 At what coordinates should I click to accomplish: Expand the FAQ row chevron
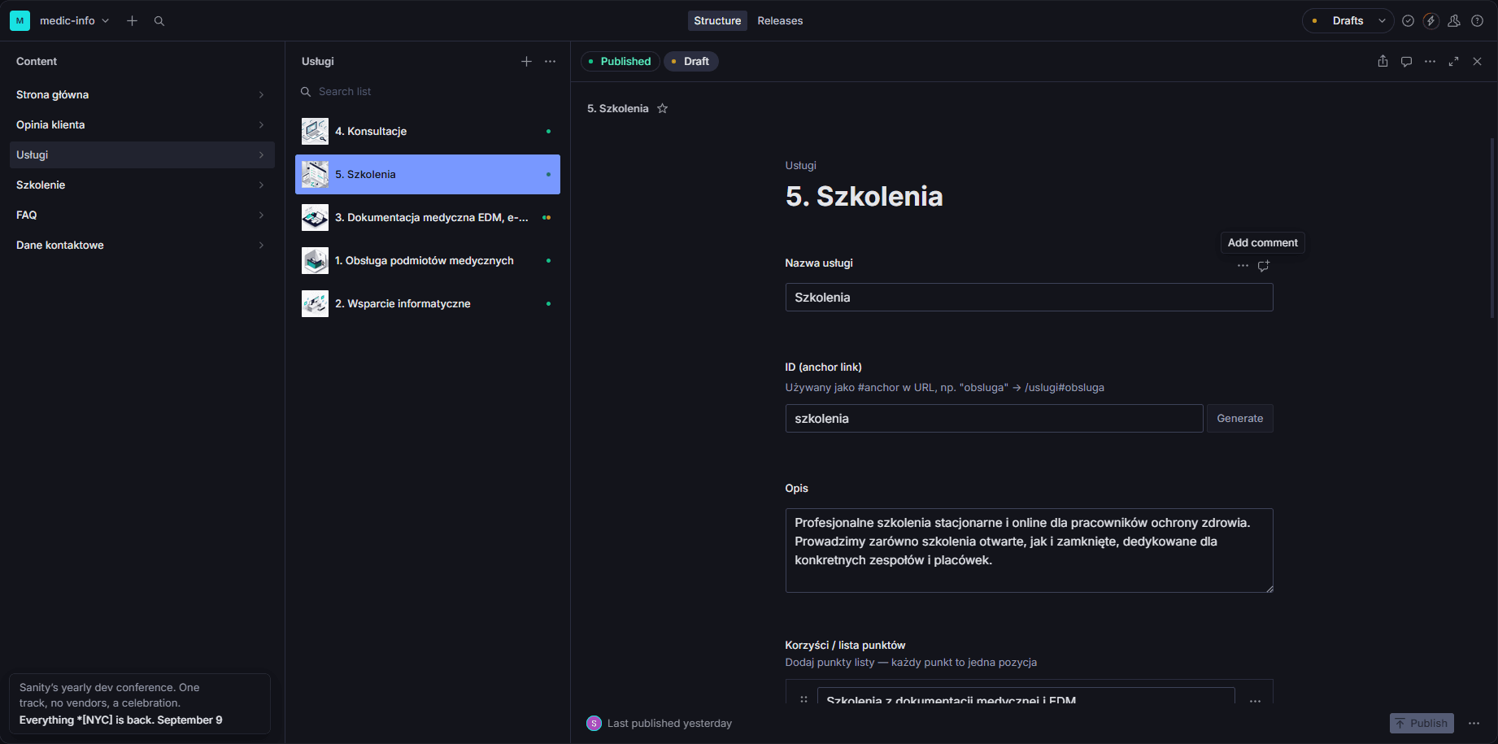pyautogui.click(x=261, y=215)
